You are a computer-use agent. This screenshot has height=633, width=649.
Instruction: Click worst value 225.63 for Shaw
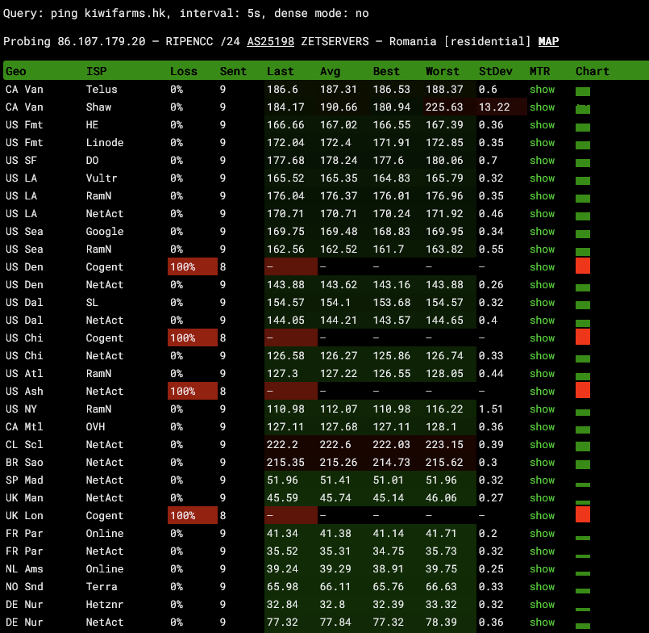pos(444,107)
